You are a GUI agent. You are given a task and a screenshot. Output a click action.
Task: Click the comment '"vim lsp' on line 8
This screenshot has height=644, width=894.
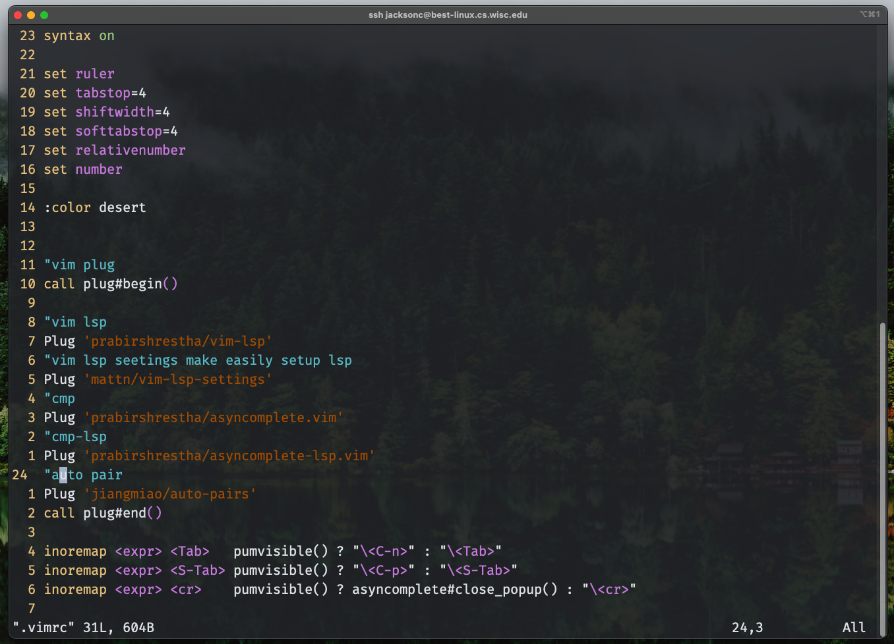pyautogui.click(x=75, y=322)
